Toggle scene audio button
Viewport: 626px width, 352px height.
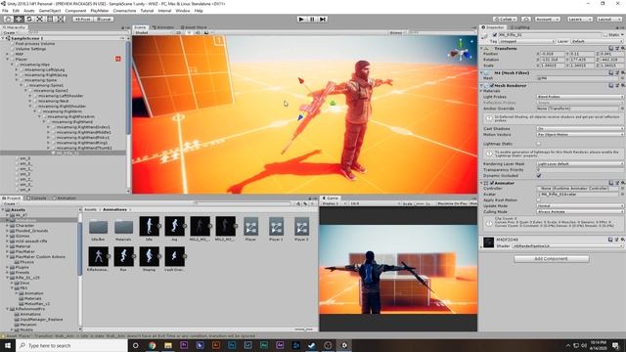[198, 32]
